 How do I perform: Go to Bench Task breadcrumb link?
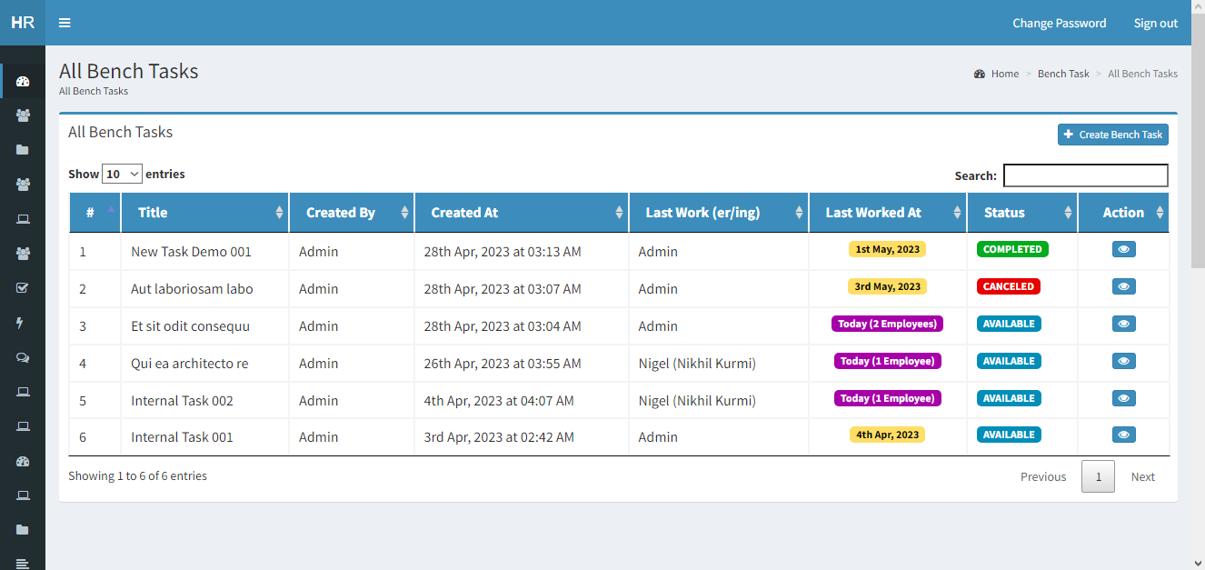coord(1063,74)
